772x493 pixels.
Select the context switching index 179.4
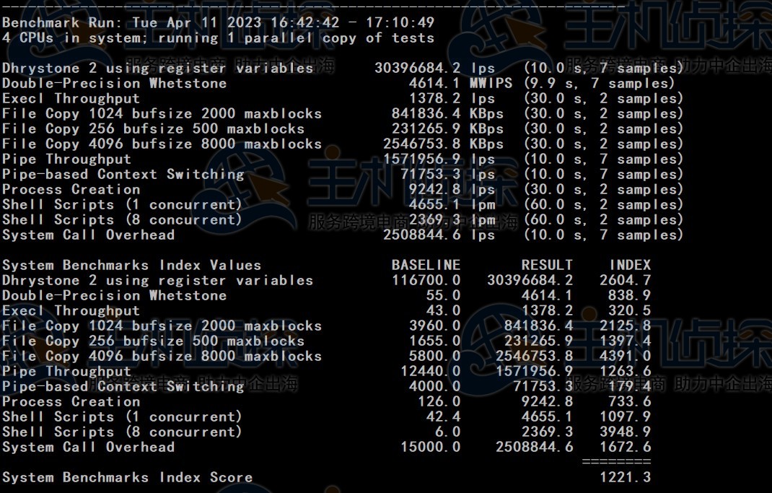point(630,387)
